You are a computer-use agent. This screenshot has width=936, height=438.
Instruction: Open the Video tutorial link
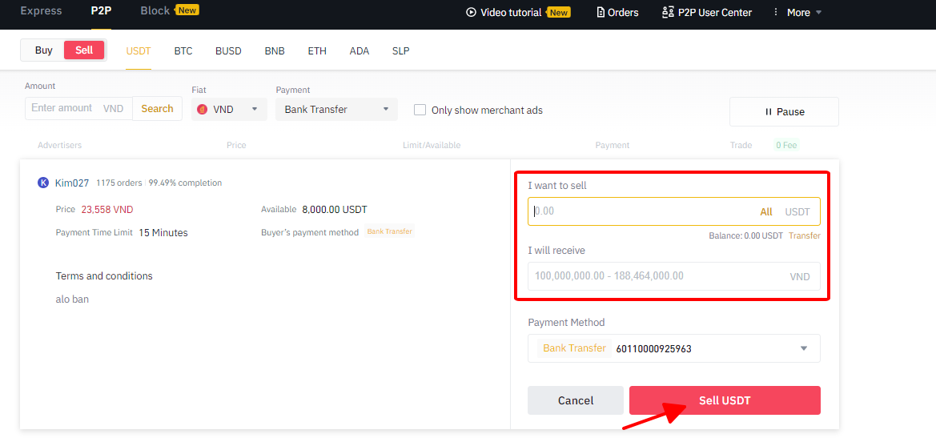[511, 13]
